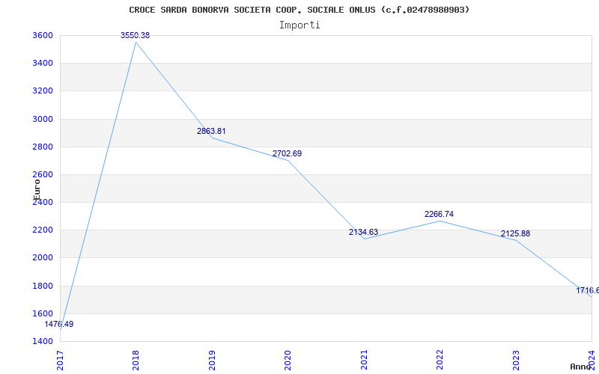The height and width of the screenshot is (374, 599).
Task: Click the 2017 x-axis year label
Action: (x=60, y=360)
